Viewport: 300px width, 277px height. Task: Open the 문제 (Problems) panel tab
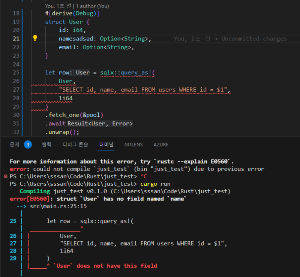click(x=14, y=145)
